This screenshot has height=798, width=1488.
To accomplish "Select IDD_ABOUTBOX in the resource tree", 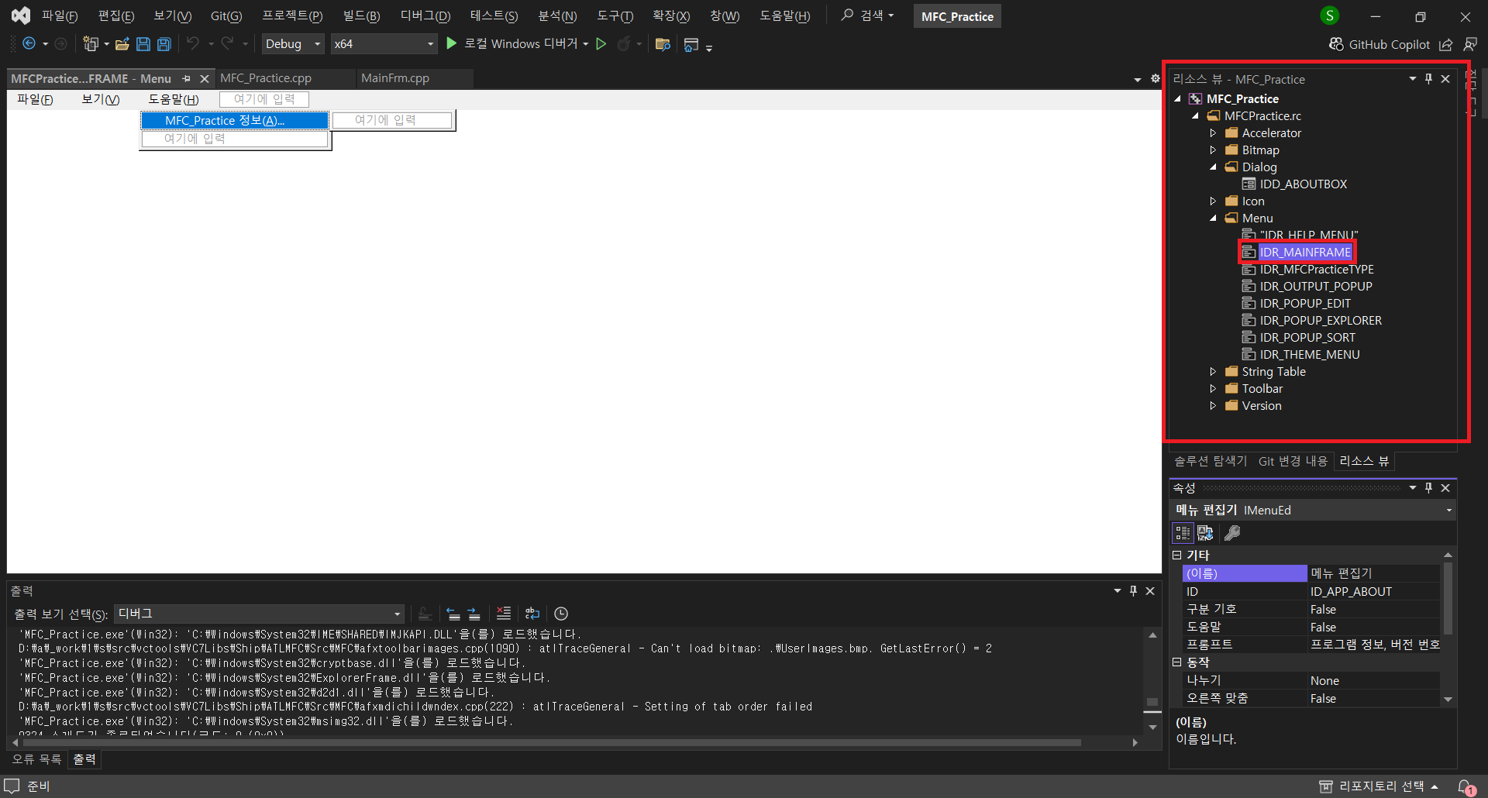I will tap(1303, 184).
